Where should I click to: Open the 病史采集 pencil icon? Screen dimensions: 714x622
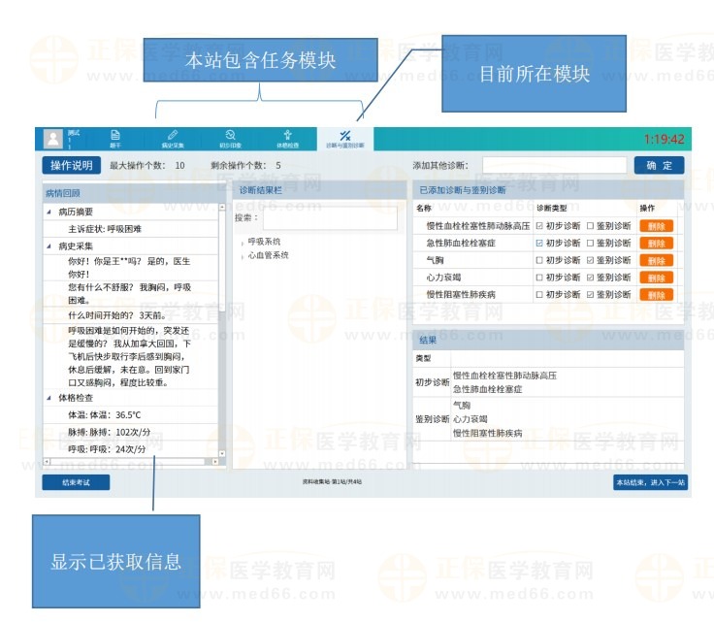tap(173, 137)
